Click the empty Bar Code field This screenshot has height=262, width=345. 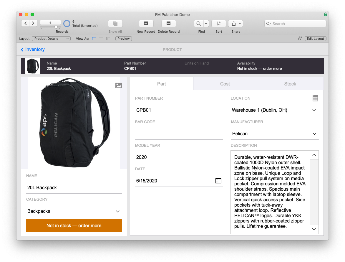coord(179,134)
